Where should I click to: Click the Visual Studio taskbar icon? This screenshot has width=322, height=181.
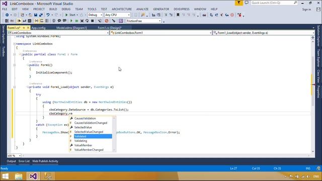point(33,176)
